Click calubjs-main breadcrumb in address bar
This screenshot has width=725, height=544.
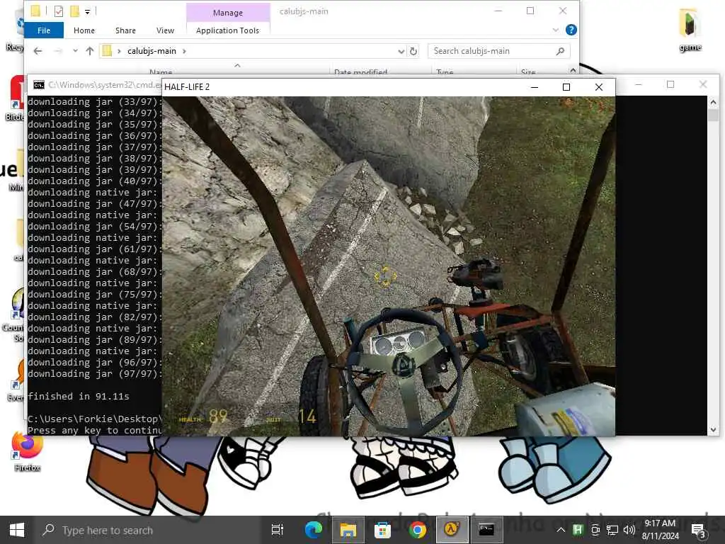point(152,51)
